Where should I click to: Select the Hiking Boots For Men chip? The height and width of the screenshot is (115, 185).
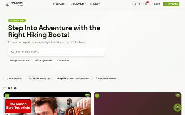(20, 61)
